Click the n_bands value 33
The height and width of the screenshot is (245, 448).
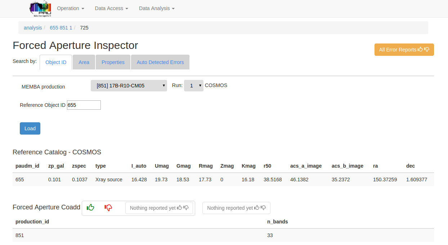270,235
